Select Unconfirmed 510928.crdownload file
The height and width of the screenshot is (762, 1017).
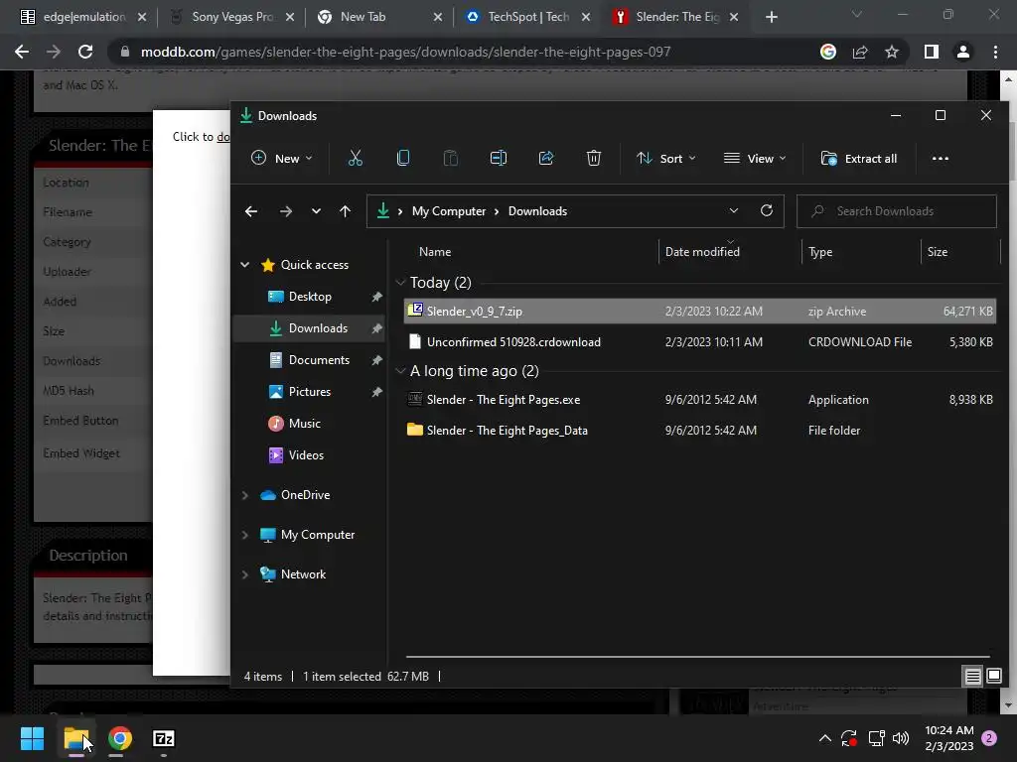coord(700,341)
